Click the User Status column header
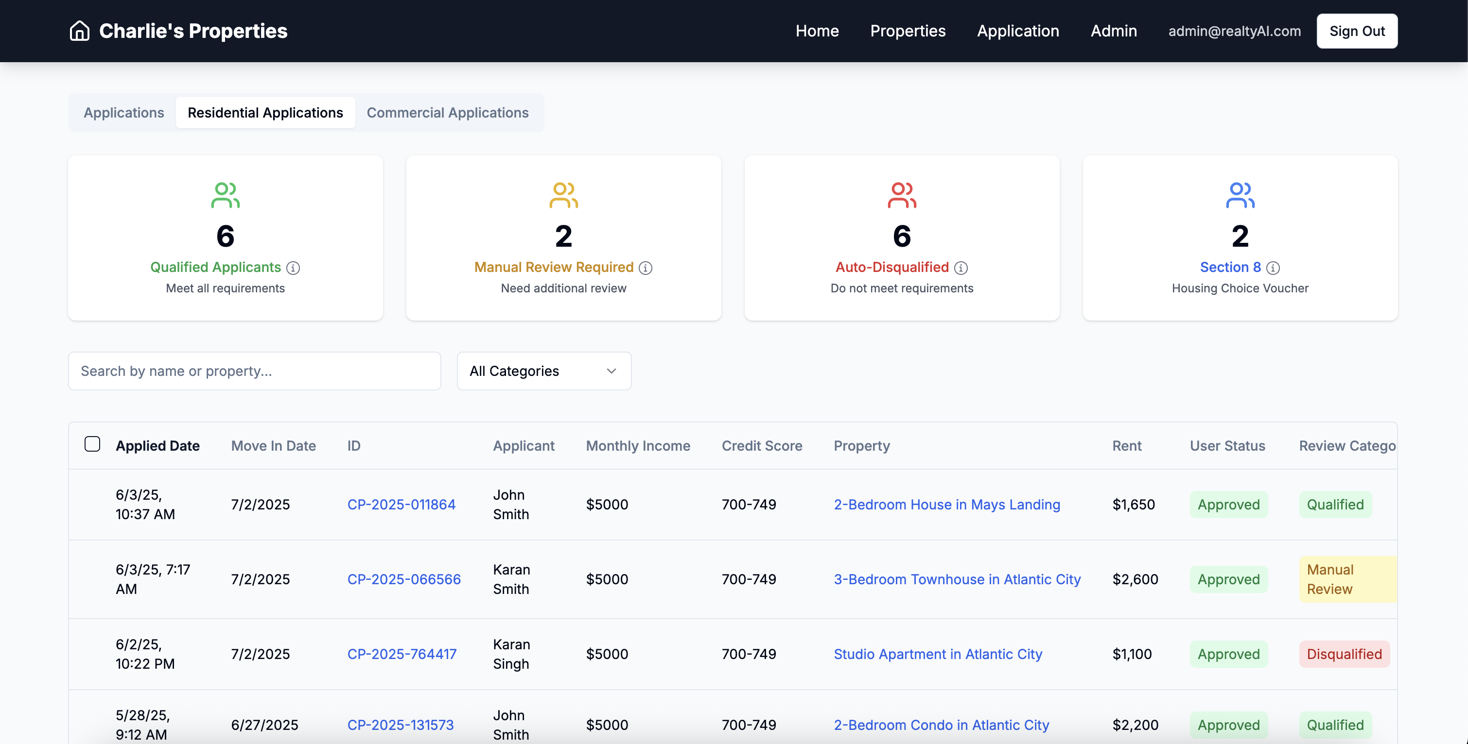This screenshot has height=744, width=1468. coord(1227,446)
